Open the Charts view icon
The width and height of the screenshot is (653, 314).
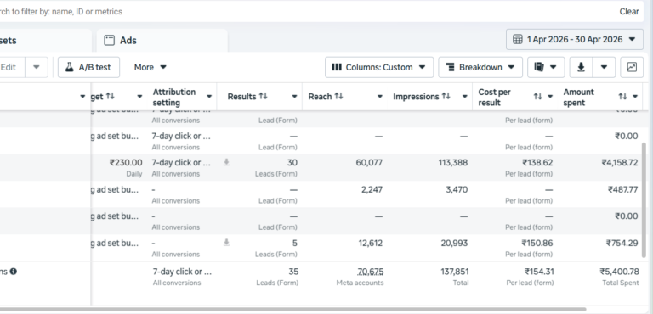(x=632, y=67)
